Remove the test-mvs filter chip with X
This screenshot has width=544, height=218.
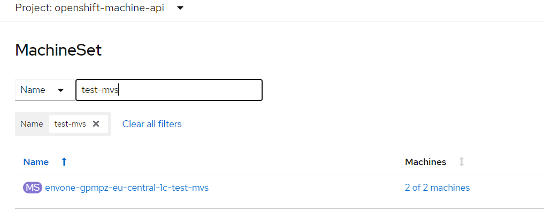[96, 124]
